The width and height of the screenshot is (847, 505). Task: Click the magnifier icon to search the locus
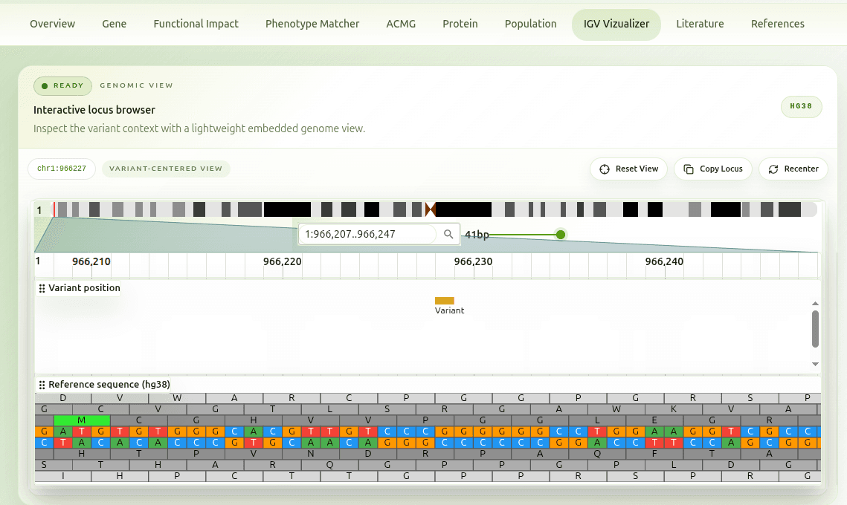click(448, 234)
